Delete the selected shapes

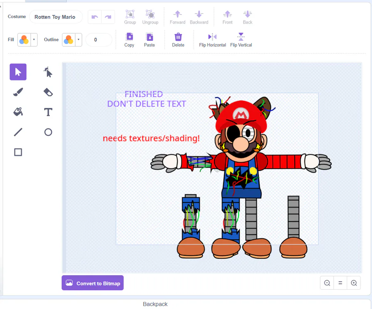point(178,40)
